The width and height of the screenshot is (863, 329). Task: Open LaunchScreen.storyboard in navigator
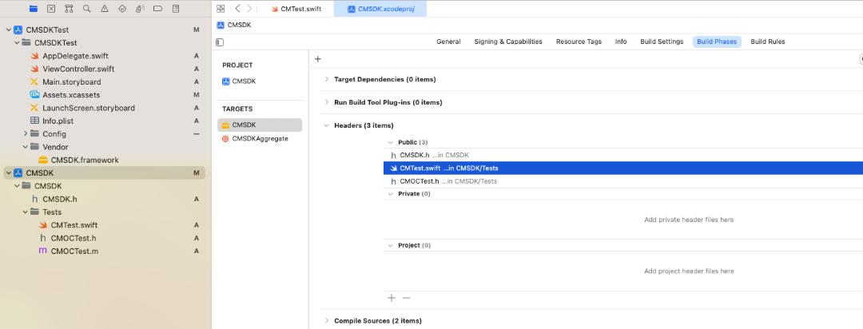[89, 108]
